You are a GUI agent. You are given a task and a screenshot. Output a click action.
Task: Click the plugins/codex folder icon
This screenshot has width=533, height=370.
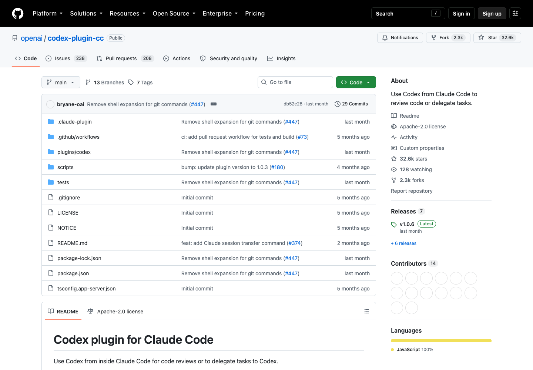(51, 152)
